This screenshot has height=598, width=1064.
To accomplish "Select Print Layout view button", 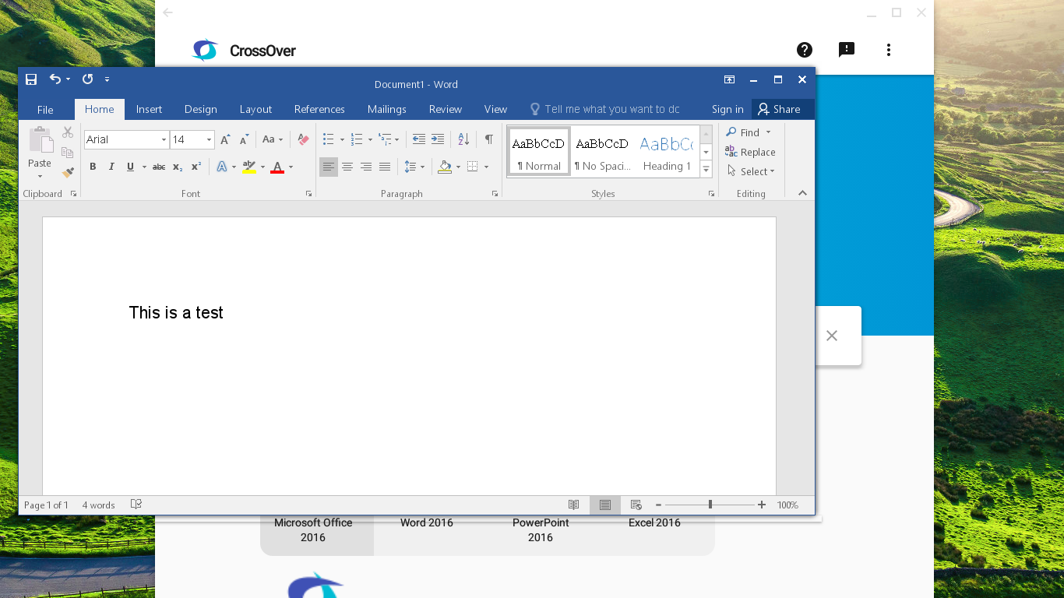I will click(605, 505).
